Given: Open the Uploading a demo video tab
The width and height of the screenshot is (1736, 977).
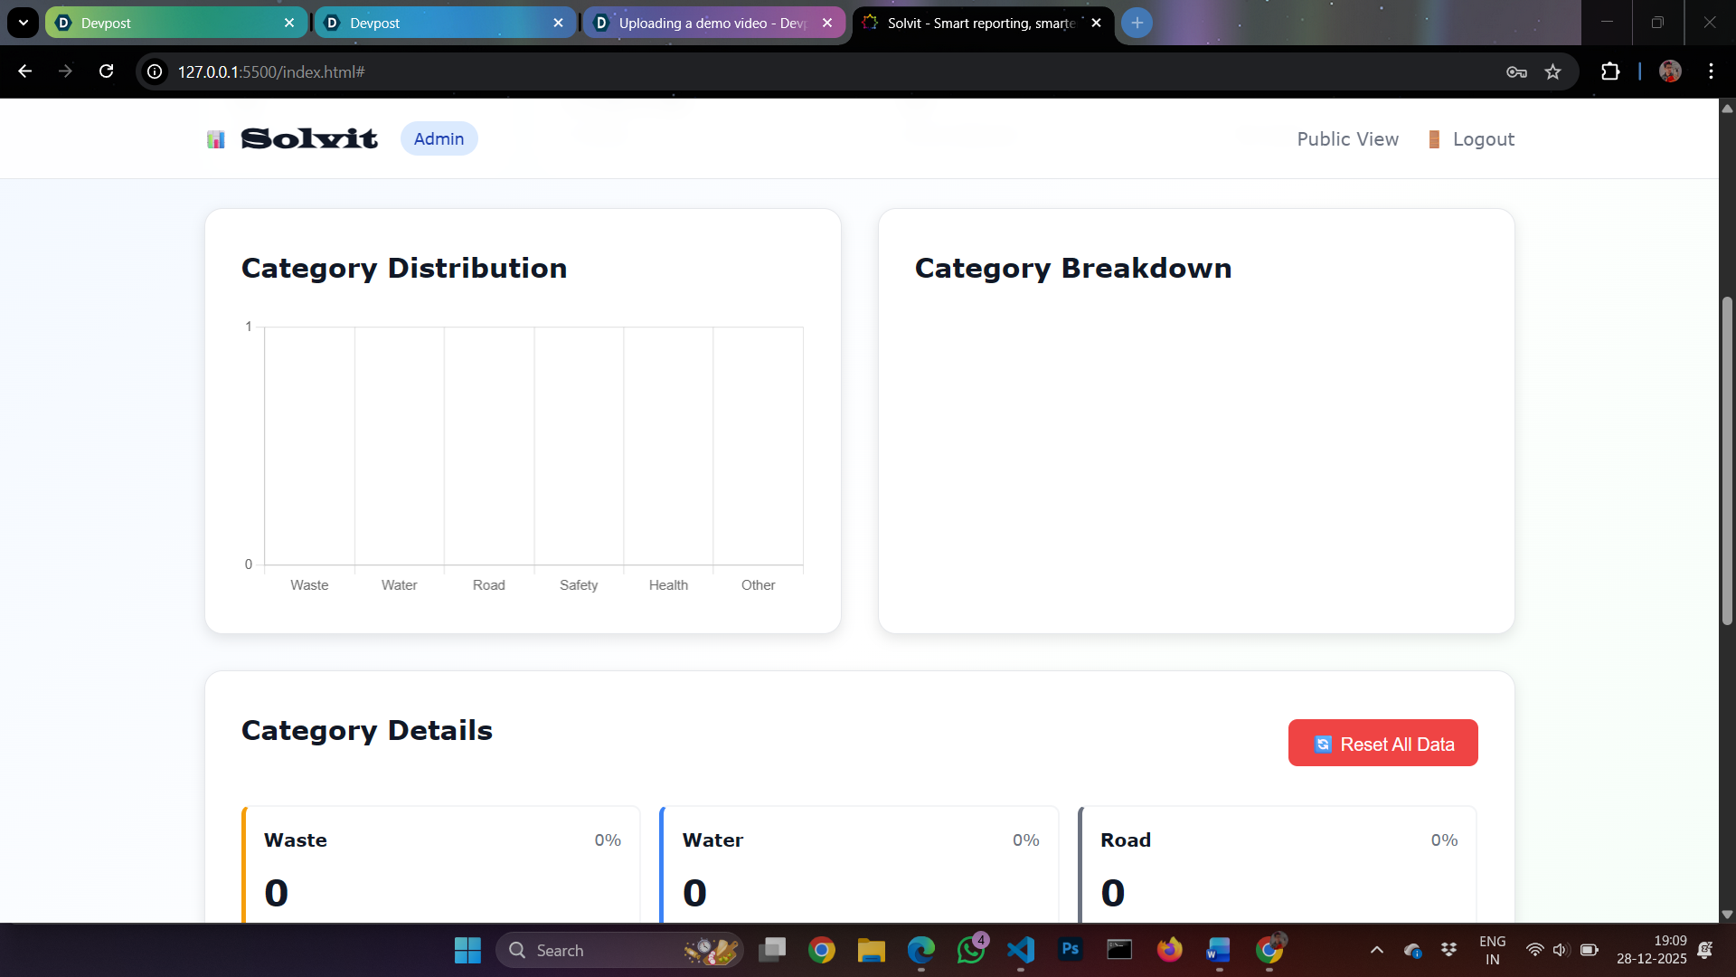Looking at the screenshot, I should tap(713, 23).
